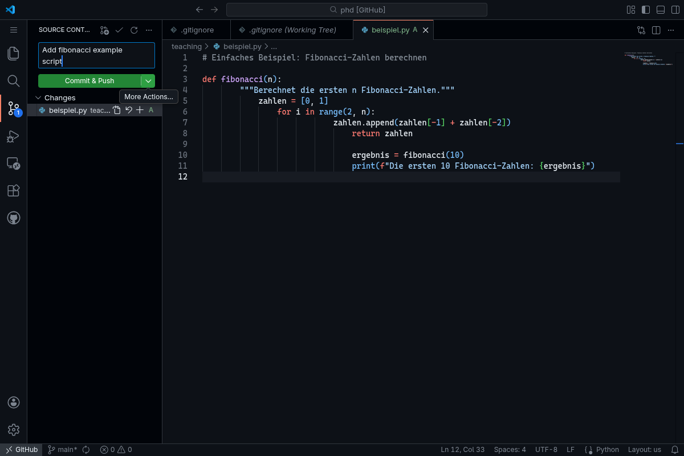Click line number 3 in gutter
This screenshot has height=456, width=684.
pos(185,79)
